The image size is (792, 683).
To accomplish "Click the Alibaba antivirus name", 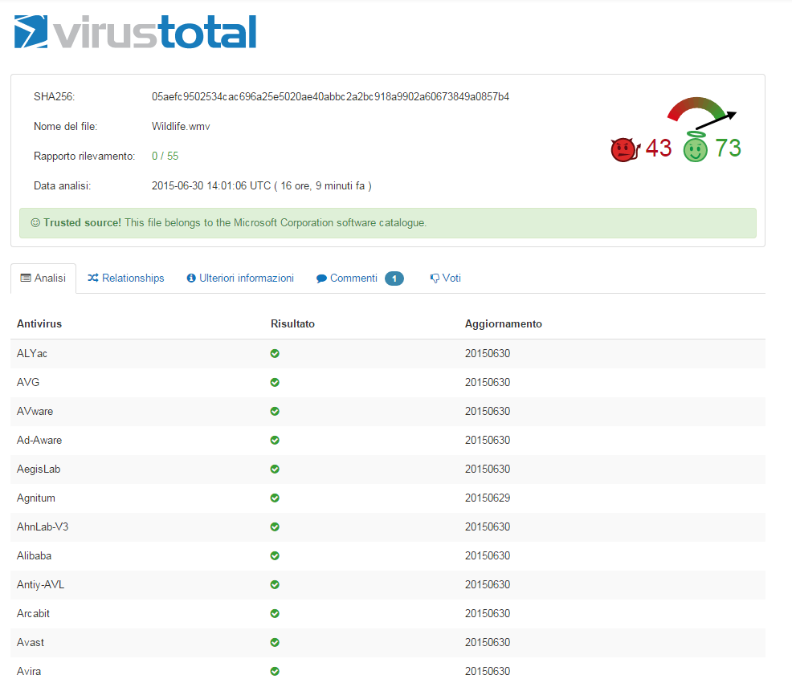I will pos(34,555).
